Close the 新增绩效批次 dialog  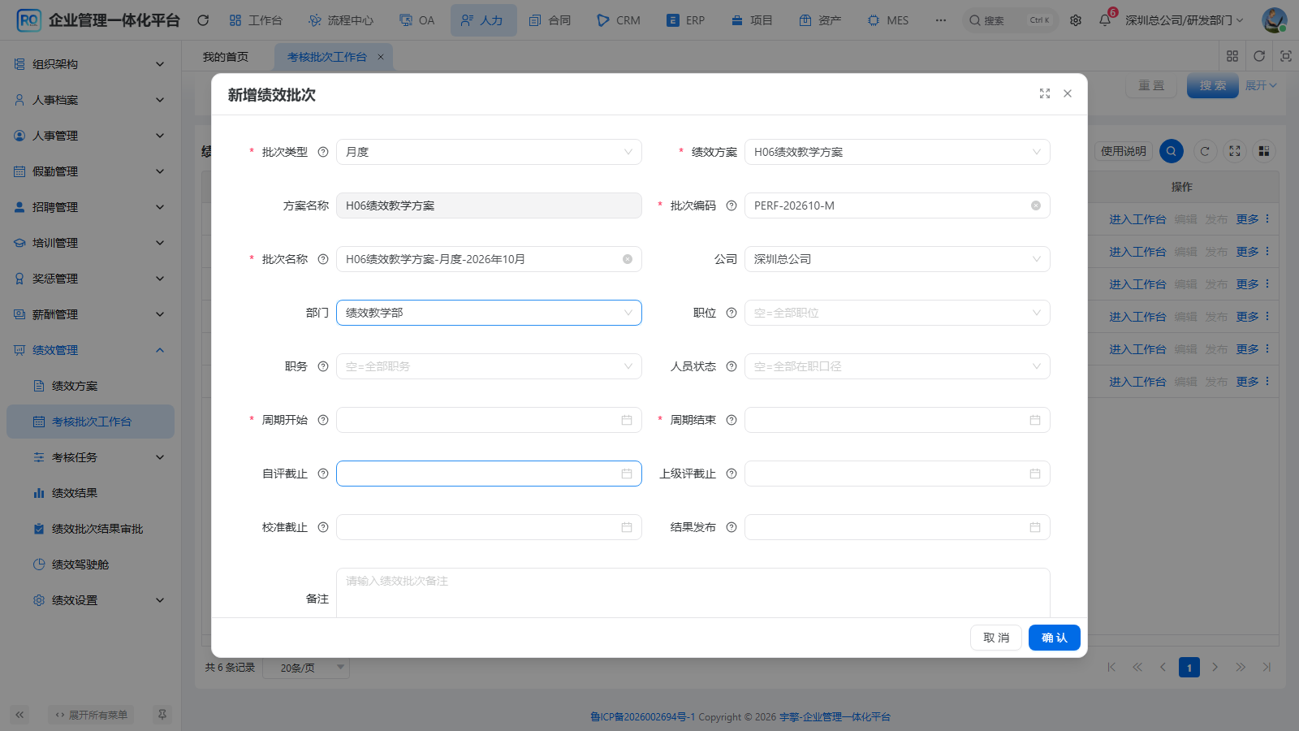pos(1068,94)
